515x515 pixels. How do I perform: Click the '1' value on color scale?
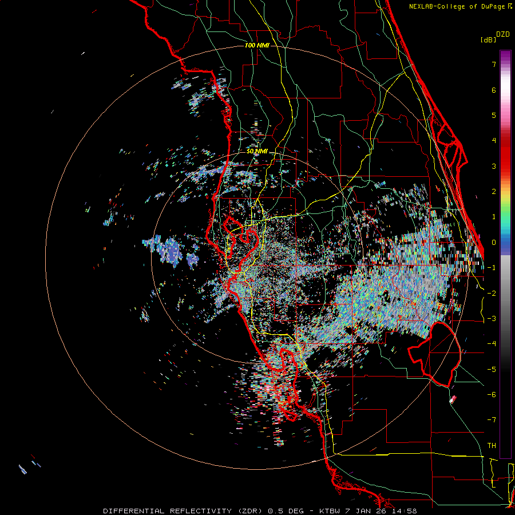coord(494,217)
